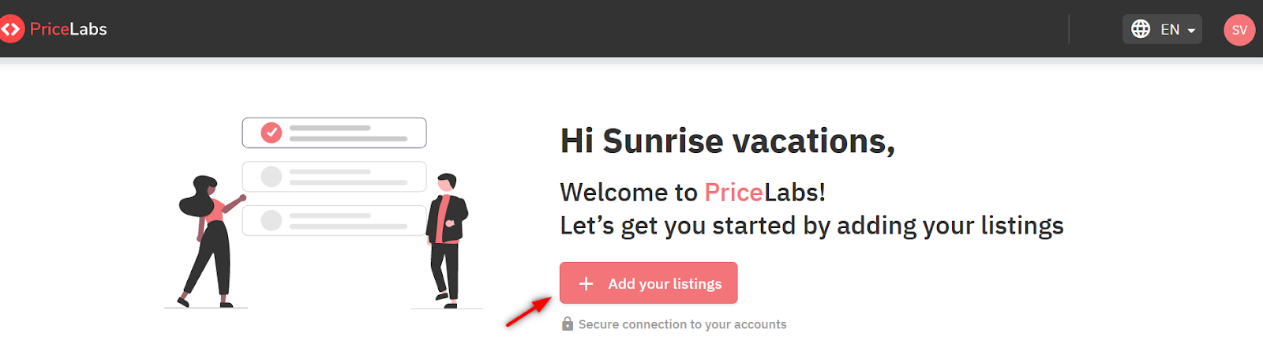Open the EN language dropdown
Viewport: 1263px width, 359px height.
pos(1169,29)
